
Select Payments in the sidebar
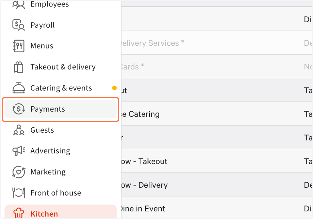tap(61, 109)
